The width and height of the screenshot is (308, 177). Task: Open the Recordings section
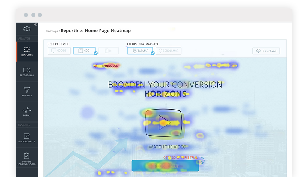point(27,72)
